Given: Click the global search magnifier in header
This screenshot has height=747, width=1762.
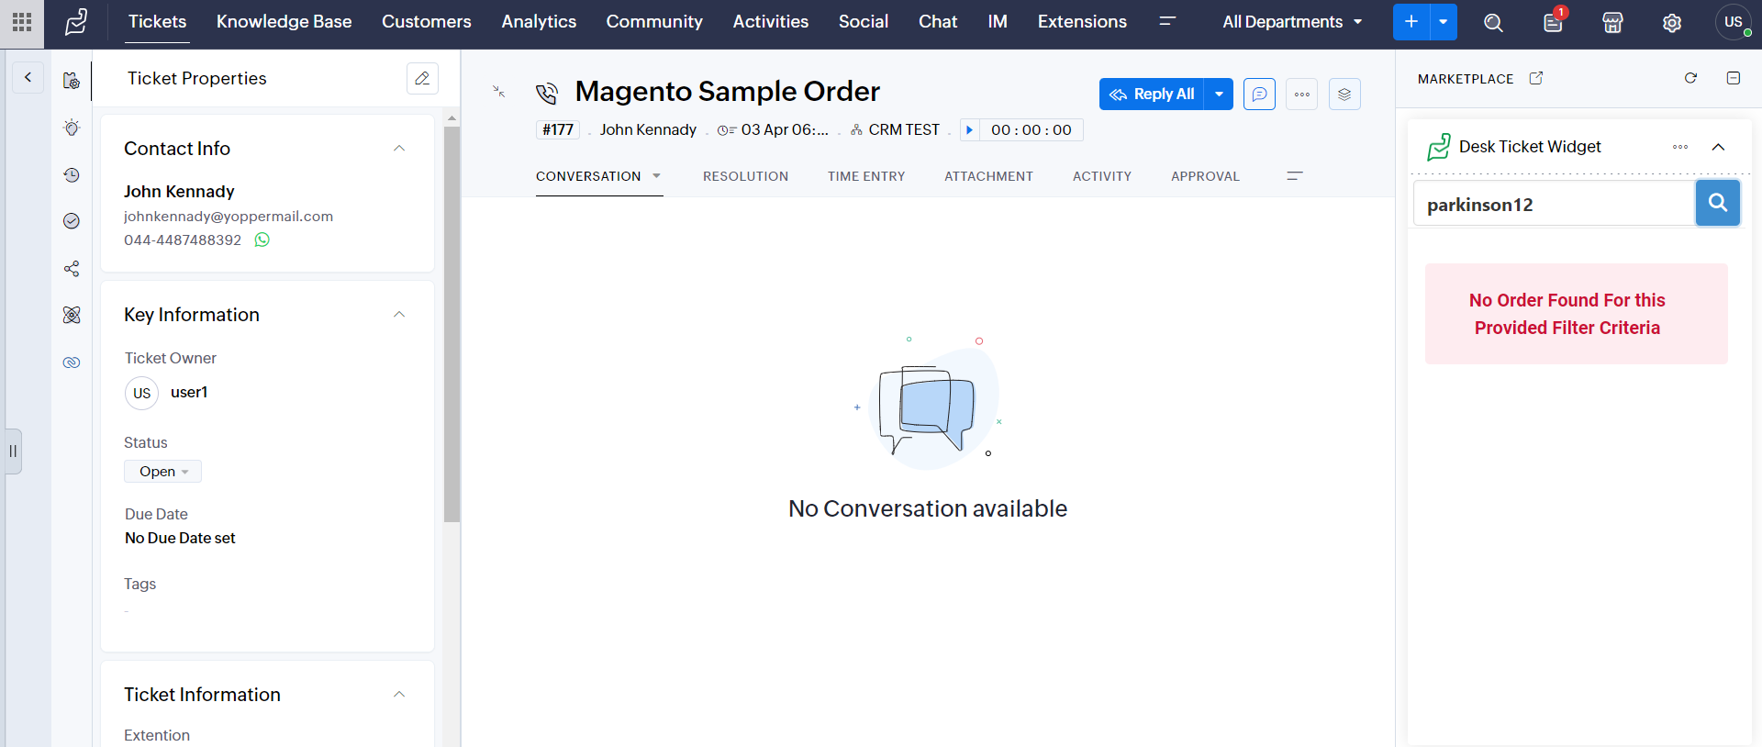Looking at the screenshot, I should (x=1493, y=23).
